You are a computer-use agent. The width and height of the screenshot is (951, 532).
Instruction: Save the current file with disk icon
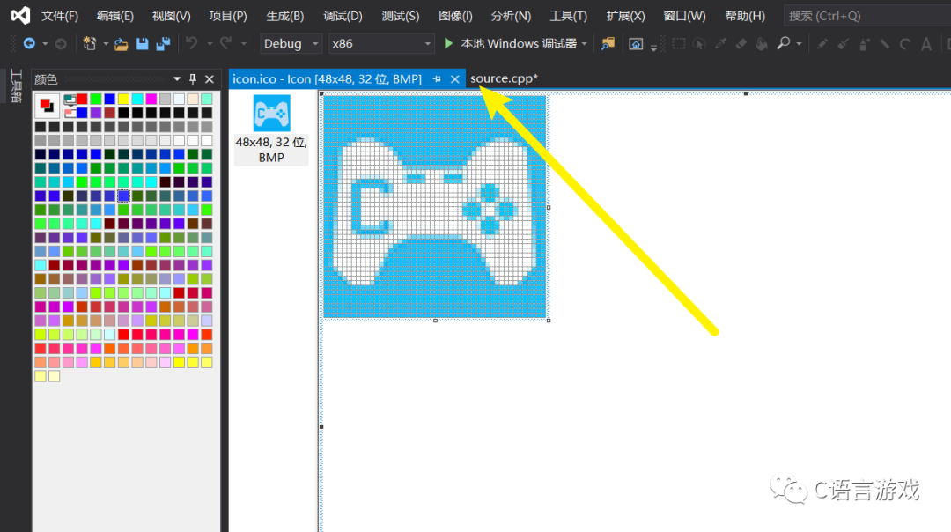[142, 44]
